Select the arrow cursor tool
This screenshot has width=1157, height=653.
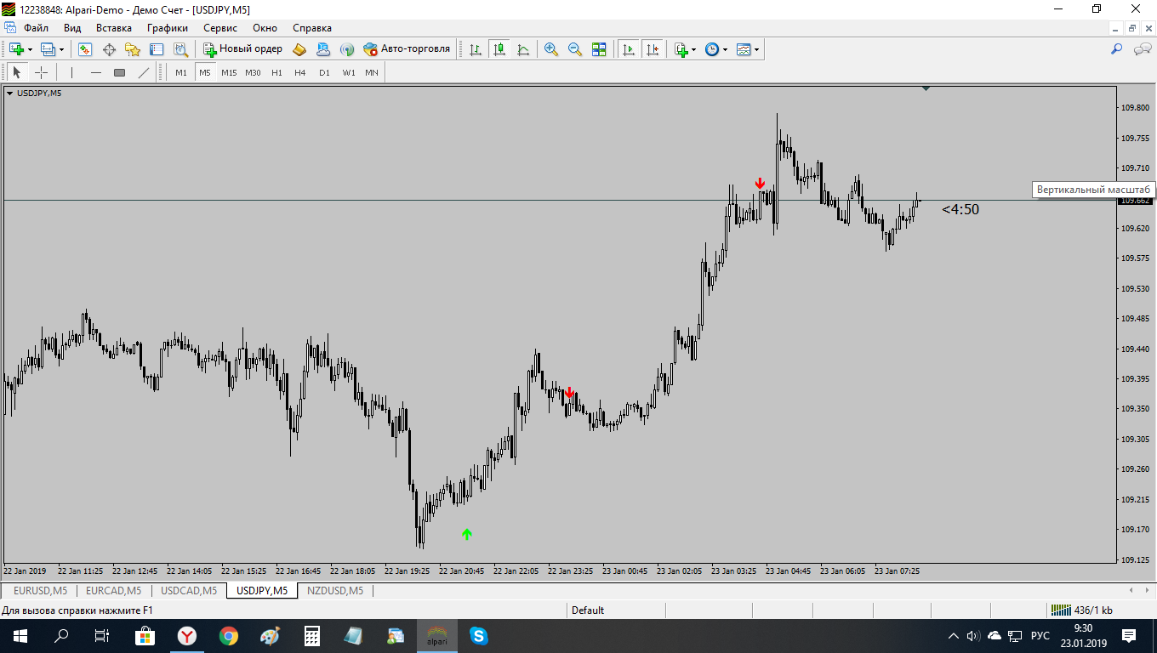[x=17, y=72]
